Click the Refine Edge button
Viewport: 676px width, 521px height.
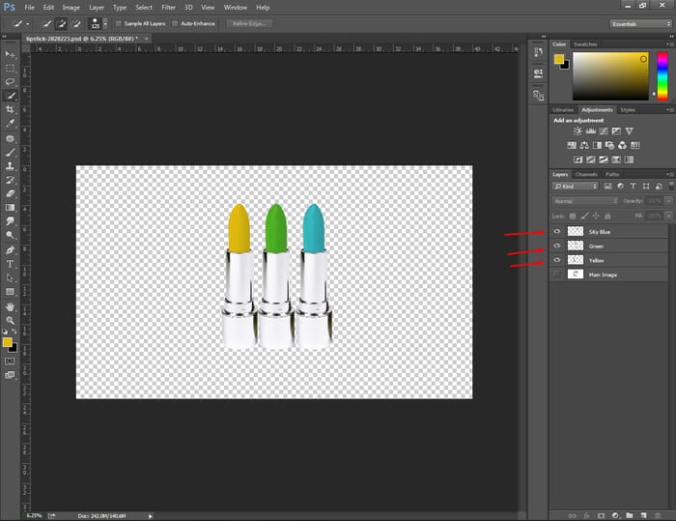point(249,24)
